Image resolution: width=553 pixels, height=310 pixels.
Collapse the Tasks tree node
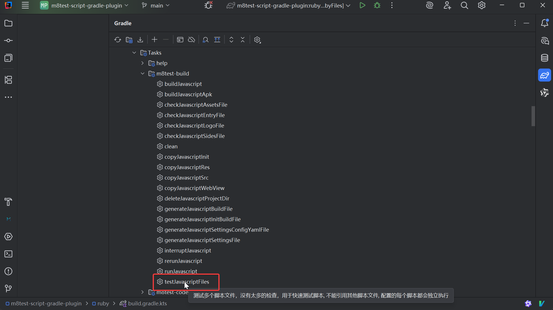(x=134, y=53)
